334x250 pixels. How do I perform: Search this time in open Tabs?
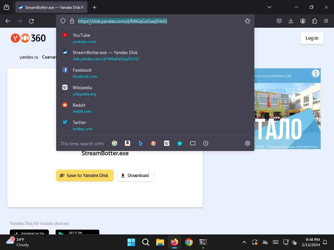[192, 143]
